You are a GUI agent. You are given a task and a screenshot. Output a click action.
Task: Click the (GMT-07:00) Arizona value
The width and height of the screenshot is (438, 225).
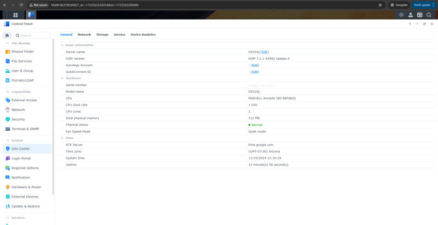coord(264,151)
